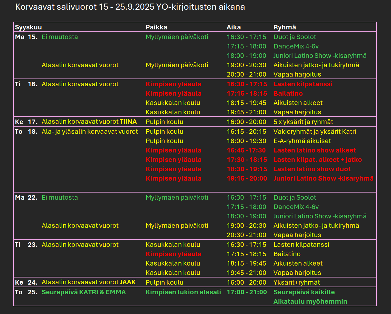Select '16:00 - 20:00' in the Ke 24. row
391x314 pixels.
coord(246,282)
